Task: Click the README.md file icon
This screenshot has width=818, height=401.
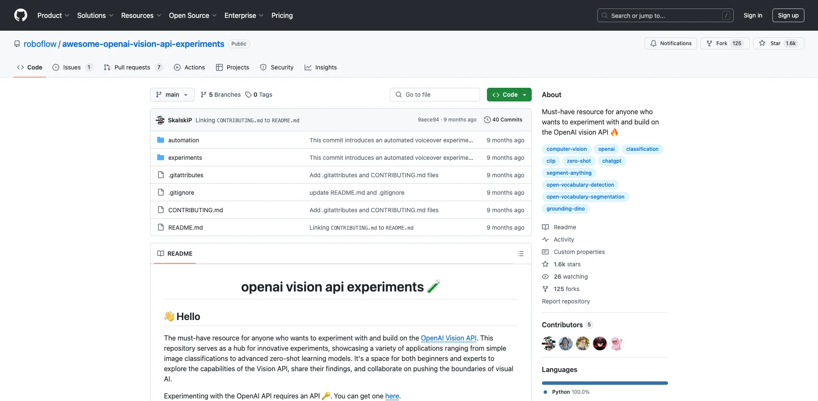Action: [x=161, y=227]
